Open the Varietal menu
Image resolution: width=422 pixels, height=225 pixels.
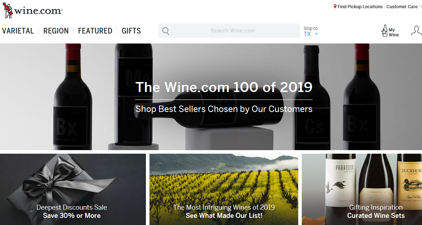coord(18,31)
